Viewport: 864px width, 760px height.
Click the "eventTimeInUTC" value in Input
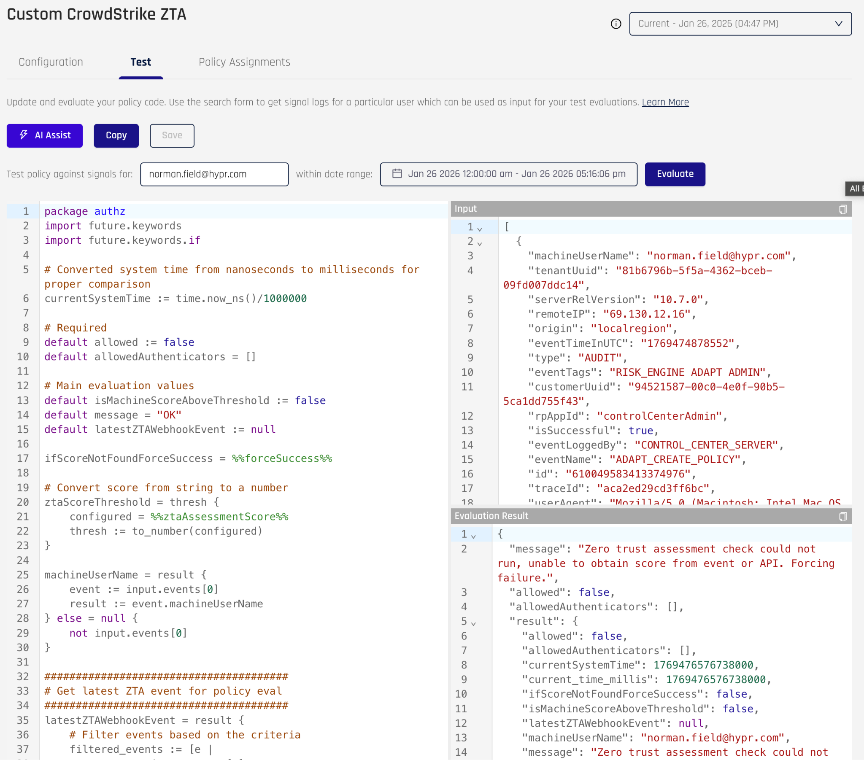687,343
